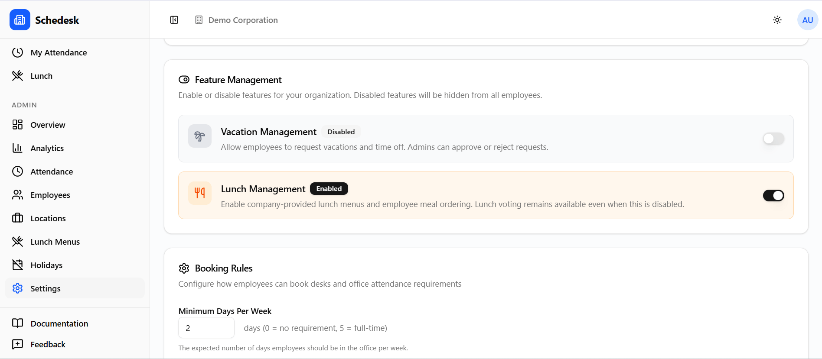The width and height of the screenshot is (822, 359).
Task: Click the admin Attendance clock icon
Action: (17, 171)
